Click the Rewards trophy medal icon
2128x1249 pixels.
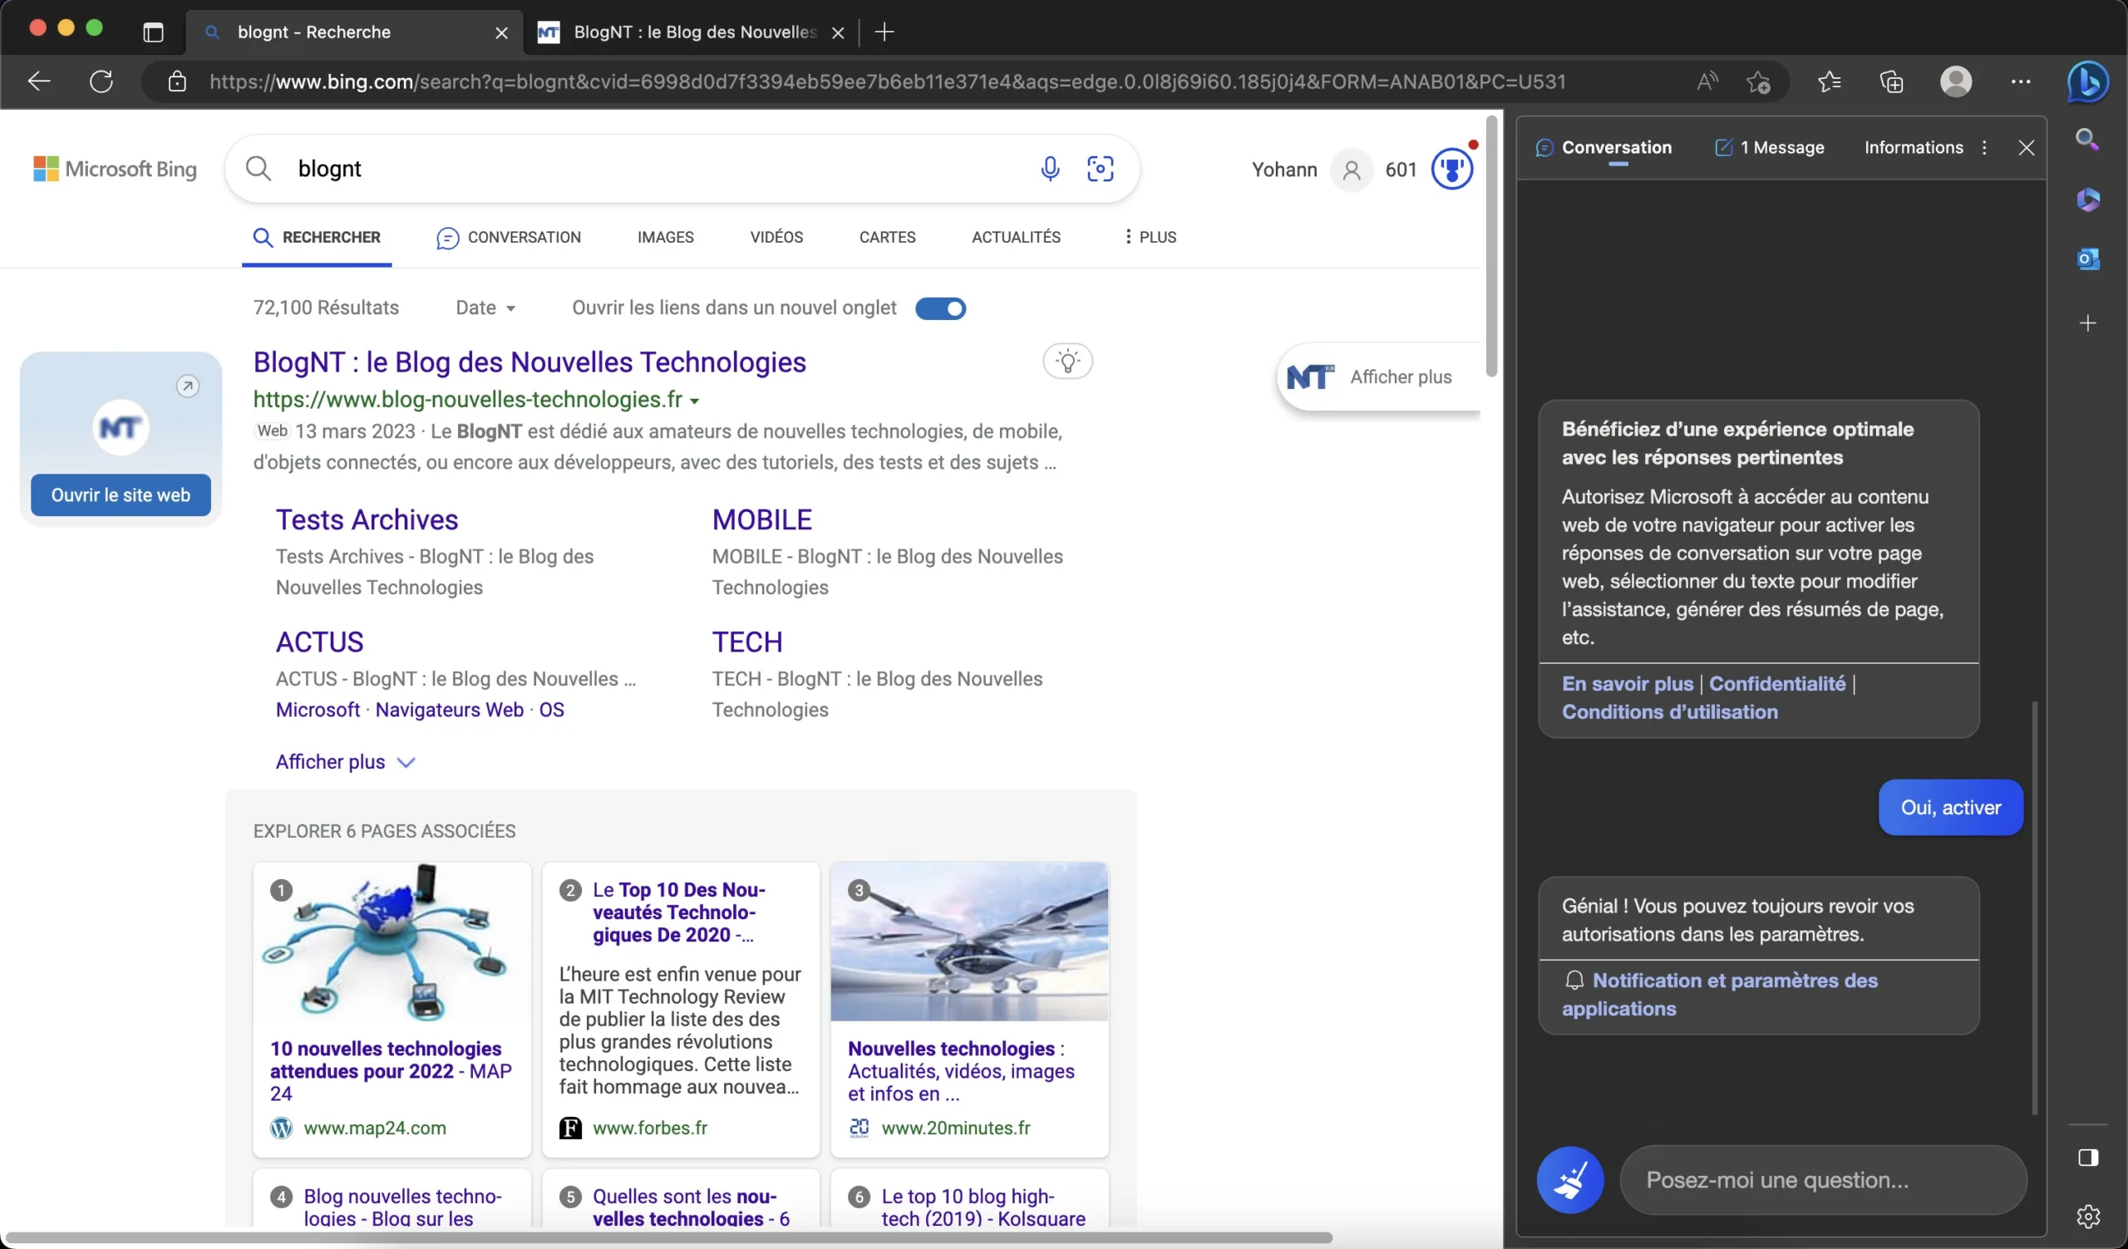1451,169
